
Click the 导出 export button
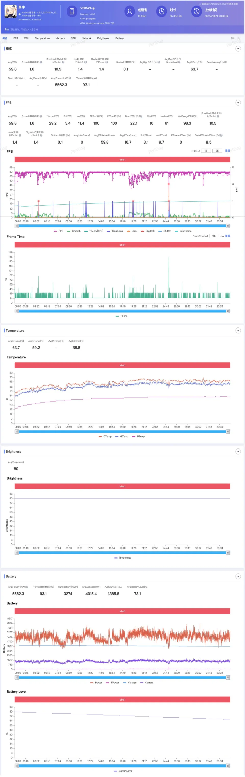click(x=233, y=38)
